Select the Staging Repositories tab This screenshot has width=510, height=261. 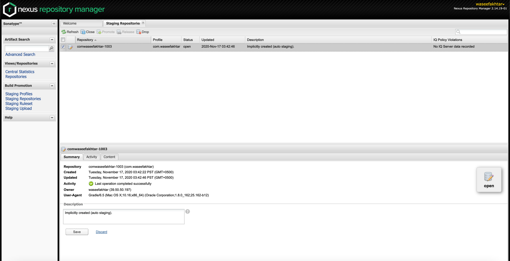pos(123,23)
